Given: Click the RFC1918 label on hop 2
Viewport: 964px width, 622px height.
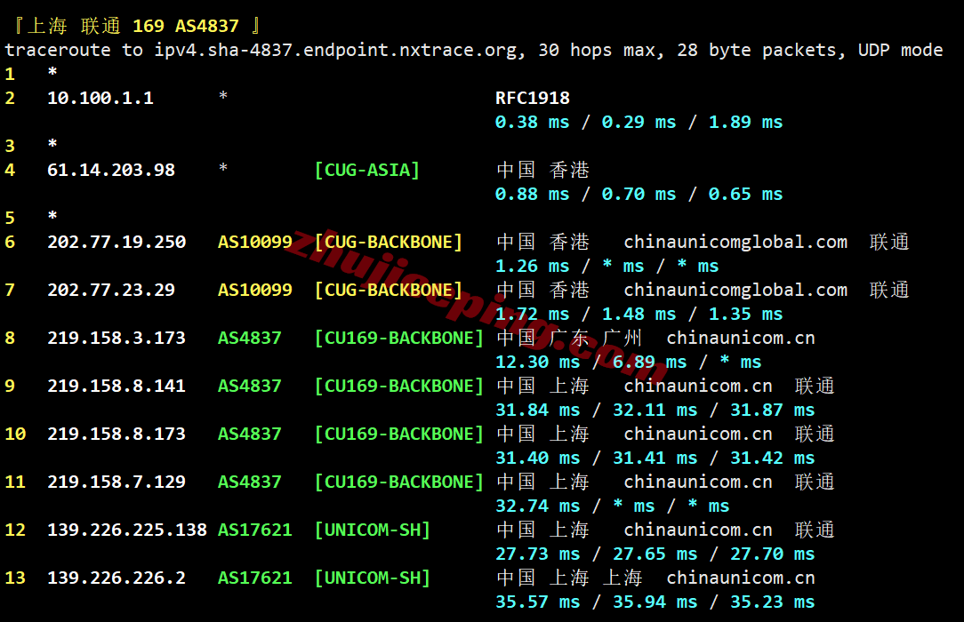Looking at the screenshot, I should click(533, 99).
